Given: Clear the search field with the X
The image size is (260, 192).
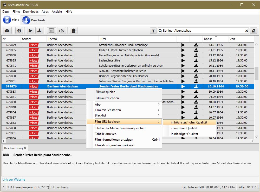Looking at the screenshot, I should [x=246, y=31].
